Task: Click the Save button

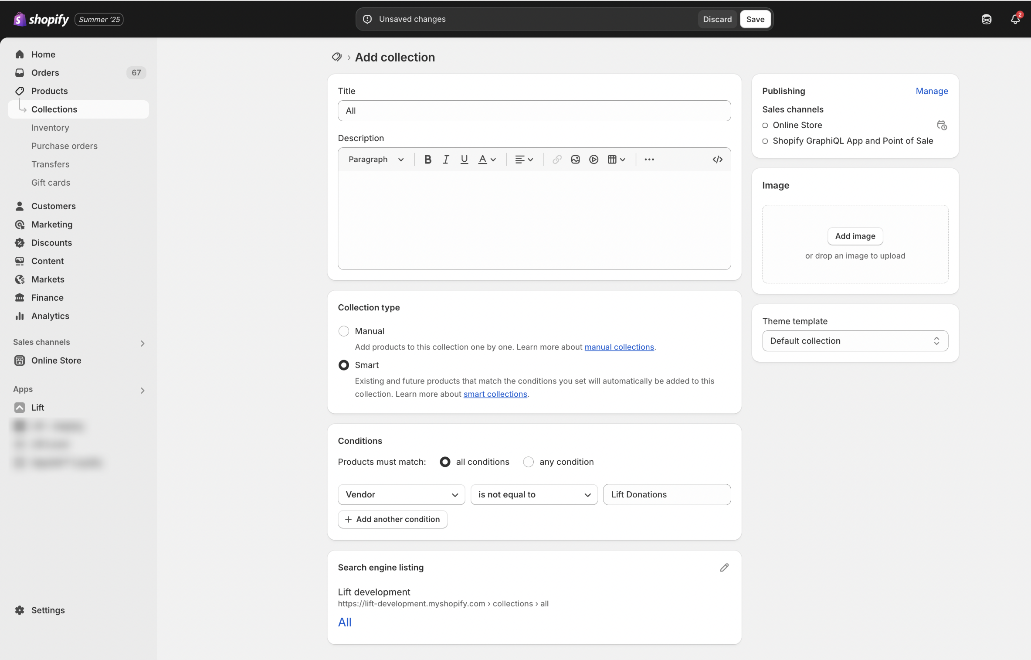Action: point(755,19)
